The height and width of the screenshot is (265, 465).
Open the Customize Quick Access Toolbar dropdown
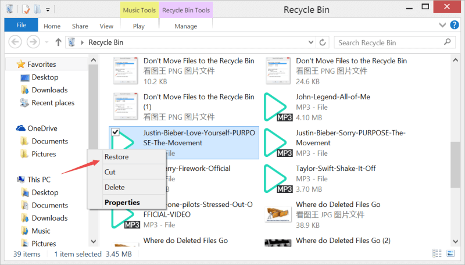pos(48,10)
